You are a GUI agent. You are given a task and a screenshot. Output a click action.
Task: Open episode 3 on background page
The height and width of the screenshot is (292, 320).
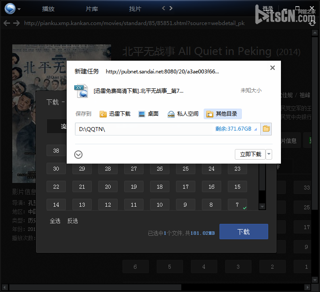coord(238,266)
